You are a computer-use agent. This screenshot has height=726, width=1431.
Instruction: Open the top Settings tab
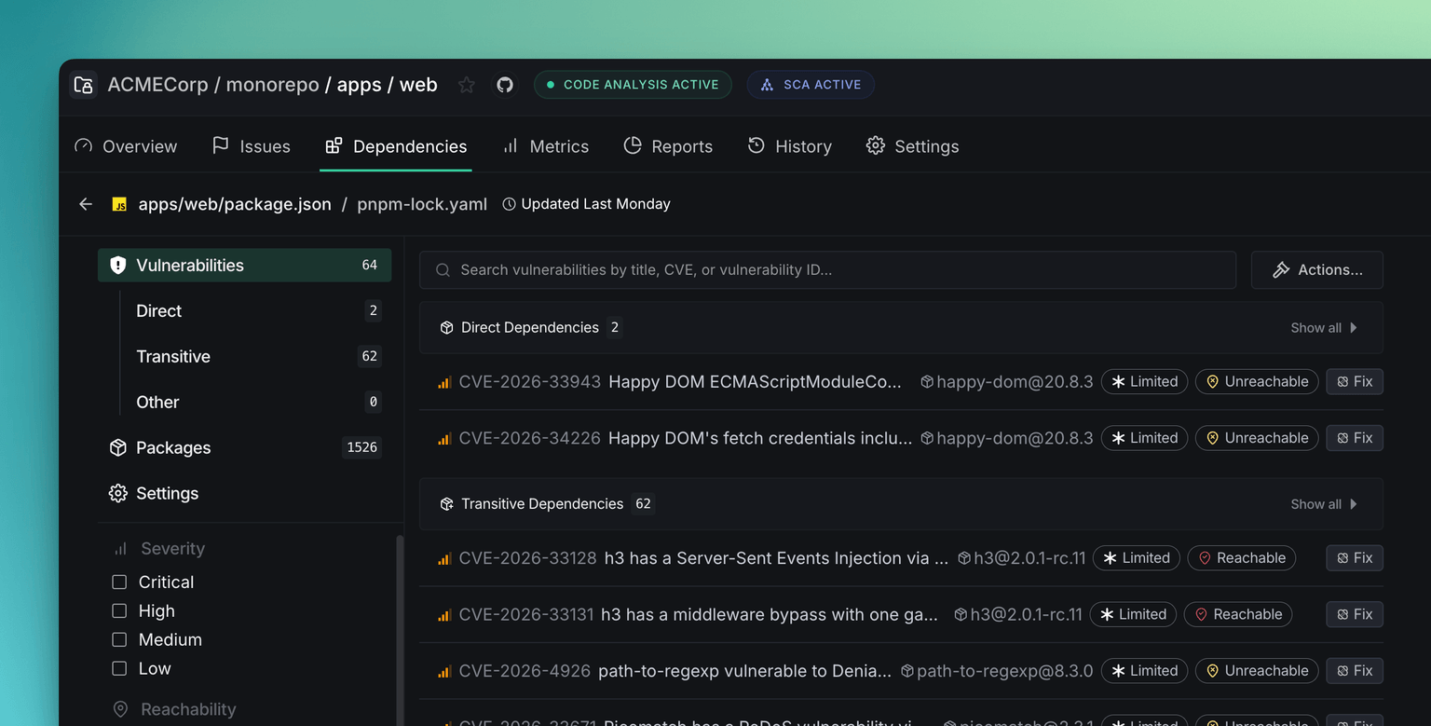pos(913,146)
